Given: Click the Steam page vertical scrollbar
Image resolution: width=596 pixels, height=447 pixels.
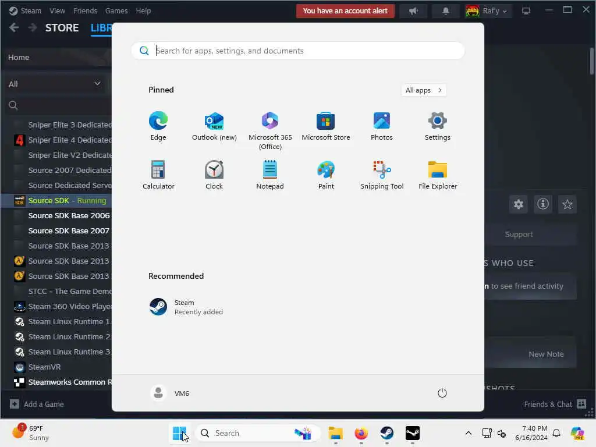Looking at the screenshot, I should (x=591, y=61).
